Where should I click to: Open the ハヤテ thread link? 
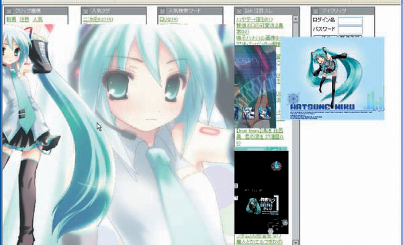coord(255,19)
